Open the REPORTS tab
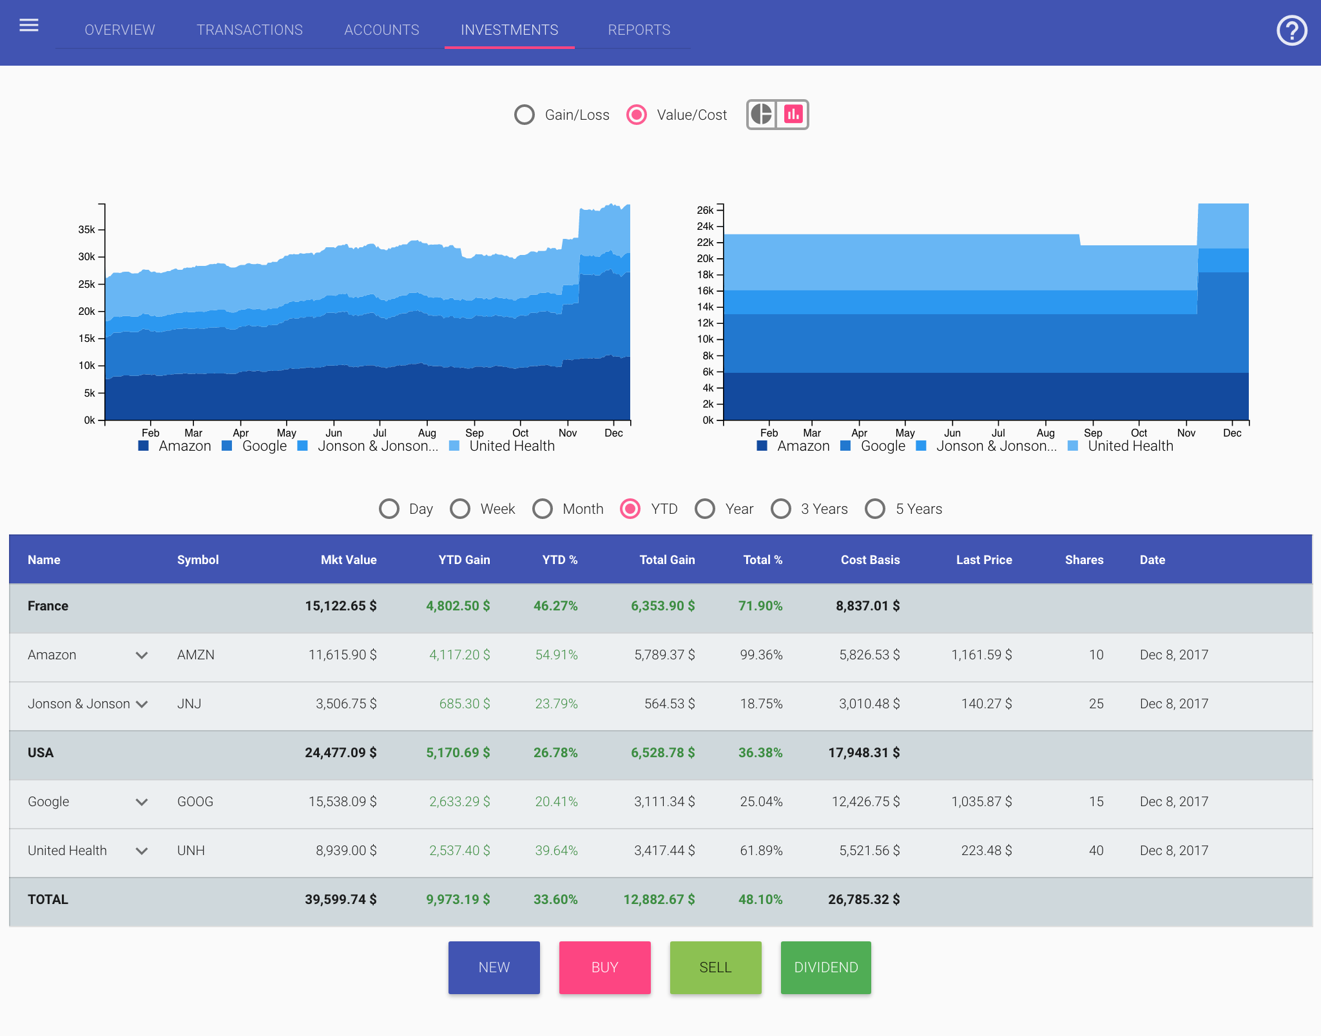Image resolution: width=1321 pixels, height=1036 pixels. pos(639,30)
